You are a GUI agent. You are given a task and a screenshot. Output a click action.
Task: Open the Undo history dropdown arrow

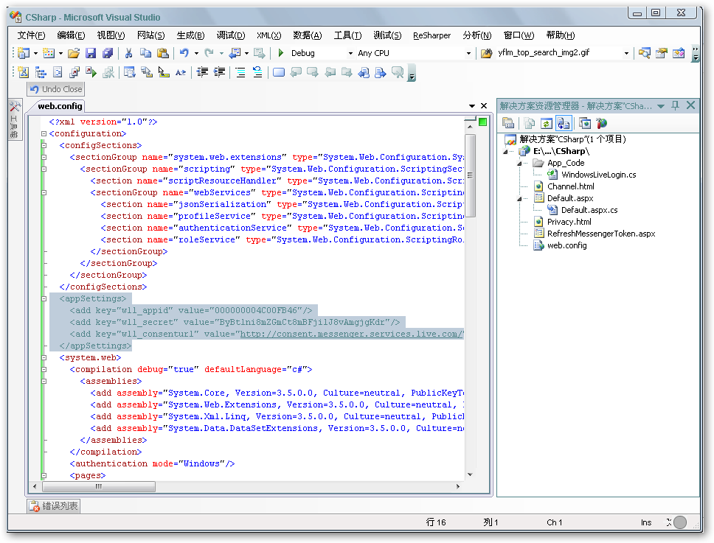(196, 53)
